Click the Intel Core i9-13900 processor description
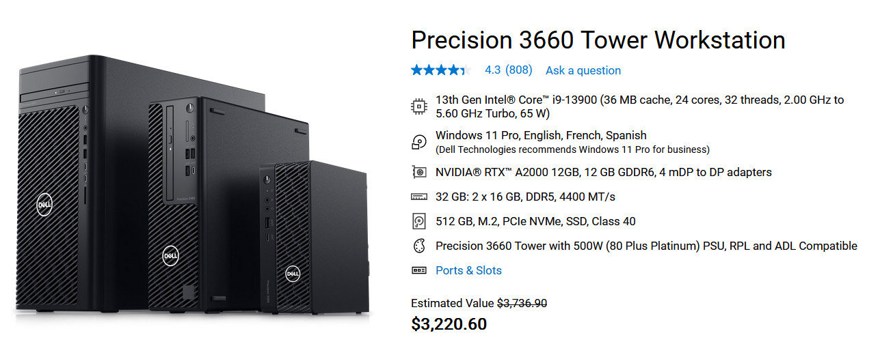 tap(640, 106)
